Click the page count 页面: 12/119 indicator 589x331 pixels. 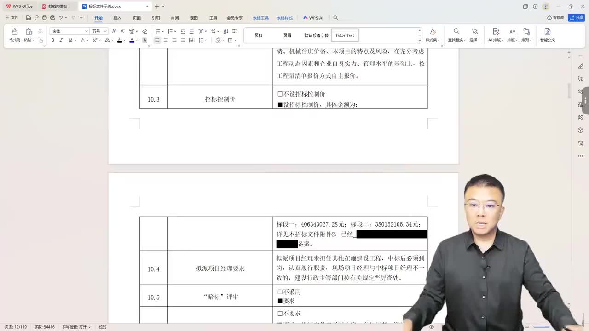pyautogui.click(x=16, y=327)
